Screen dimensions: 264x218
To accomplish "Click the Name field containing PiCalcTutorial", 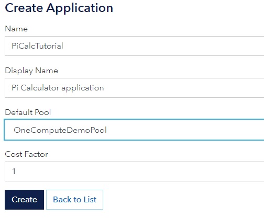I will pos(134,46).
